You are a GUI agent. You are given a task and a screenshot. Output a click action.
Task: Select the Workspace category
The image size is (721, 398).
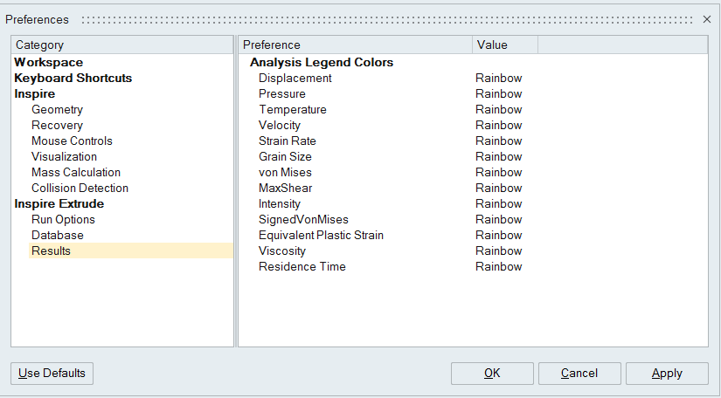coord(49,63)
